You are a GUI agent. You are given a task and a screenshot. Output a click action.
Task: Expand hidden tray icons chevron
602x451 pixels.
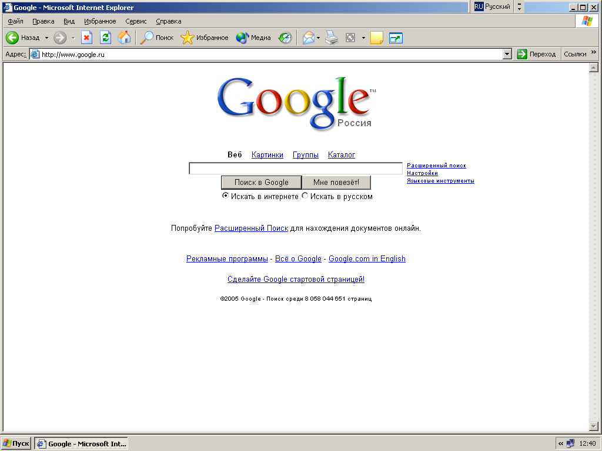pos(560,444)
